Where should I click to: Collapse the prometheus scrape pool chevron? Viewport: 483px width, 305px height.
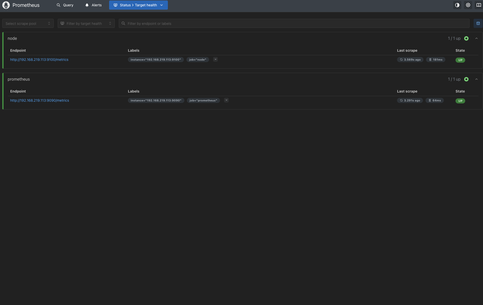coord(476,79)
